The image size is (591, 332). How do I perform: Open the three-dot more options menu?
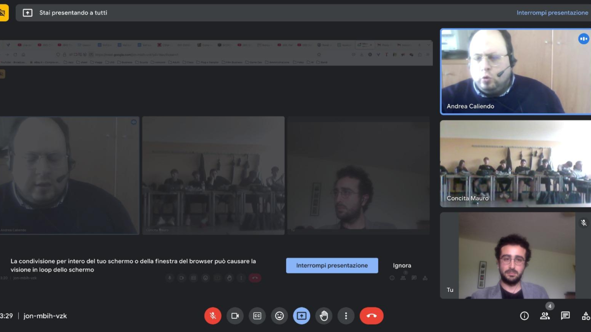coord(346,316)
